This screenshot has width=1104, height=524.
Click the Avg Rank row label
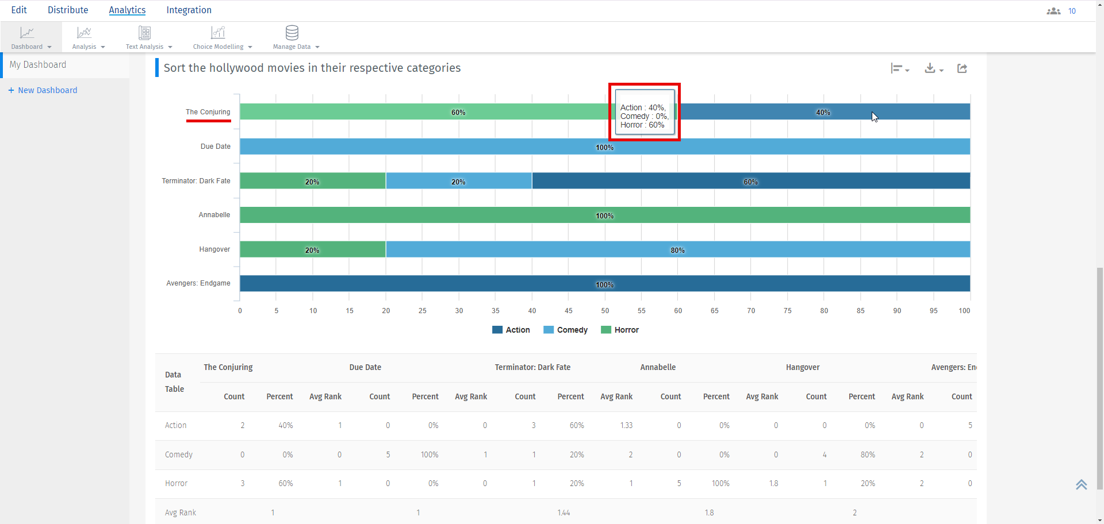click(x=181, y=513)
